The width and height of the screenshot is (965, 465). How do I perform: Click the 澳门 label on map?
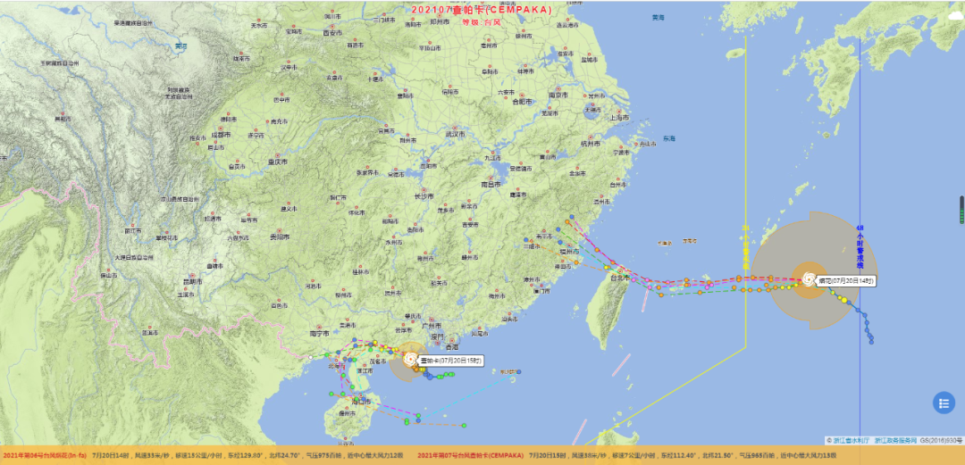coord(438,337)
